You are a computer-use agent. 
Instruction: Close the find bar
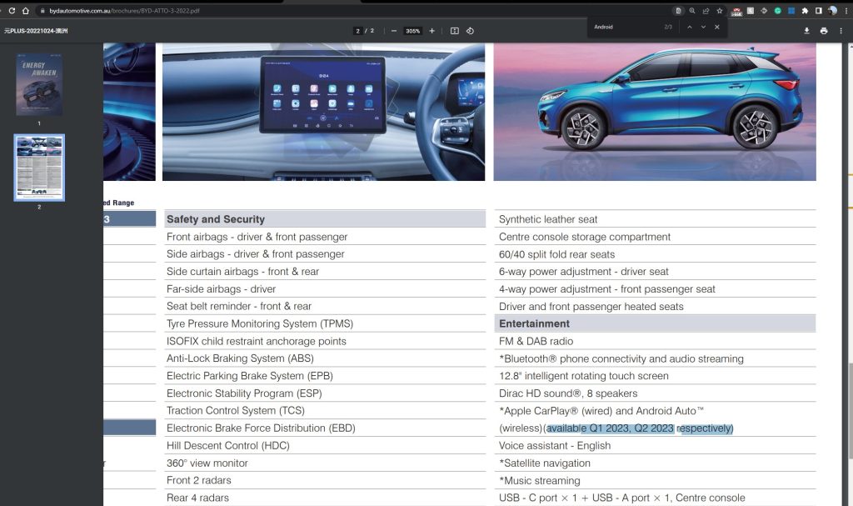click(718, 27)
